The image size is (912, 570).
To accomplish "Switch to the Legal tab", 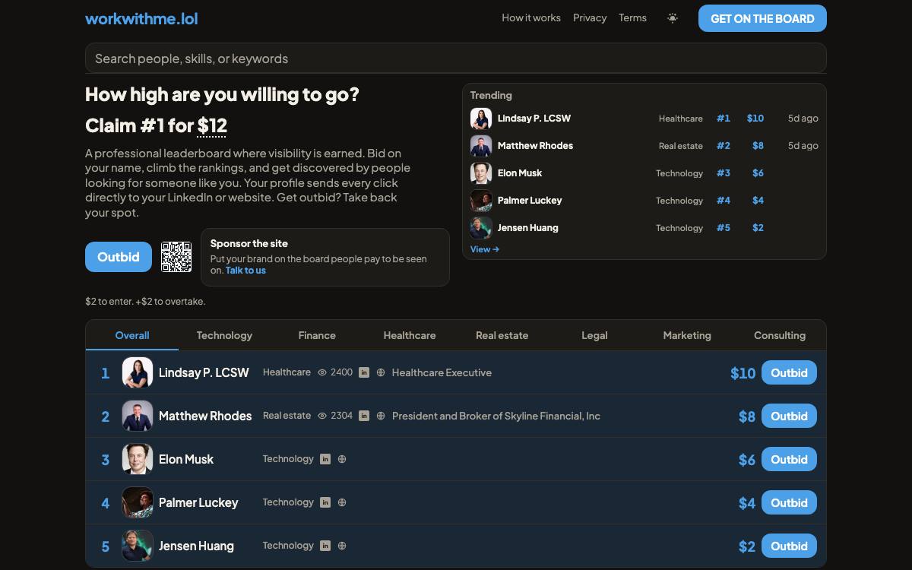I will [594, 335].
